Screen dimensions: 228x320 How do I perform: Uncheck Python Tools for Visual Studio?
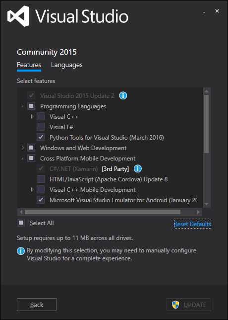point(41,137)
